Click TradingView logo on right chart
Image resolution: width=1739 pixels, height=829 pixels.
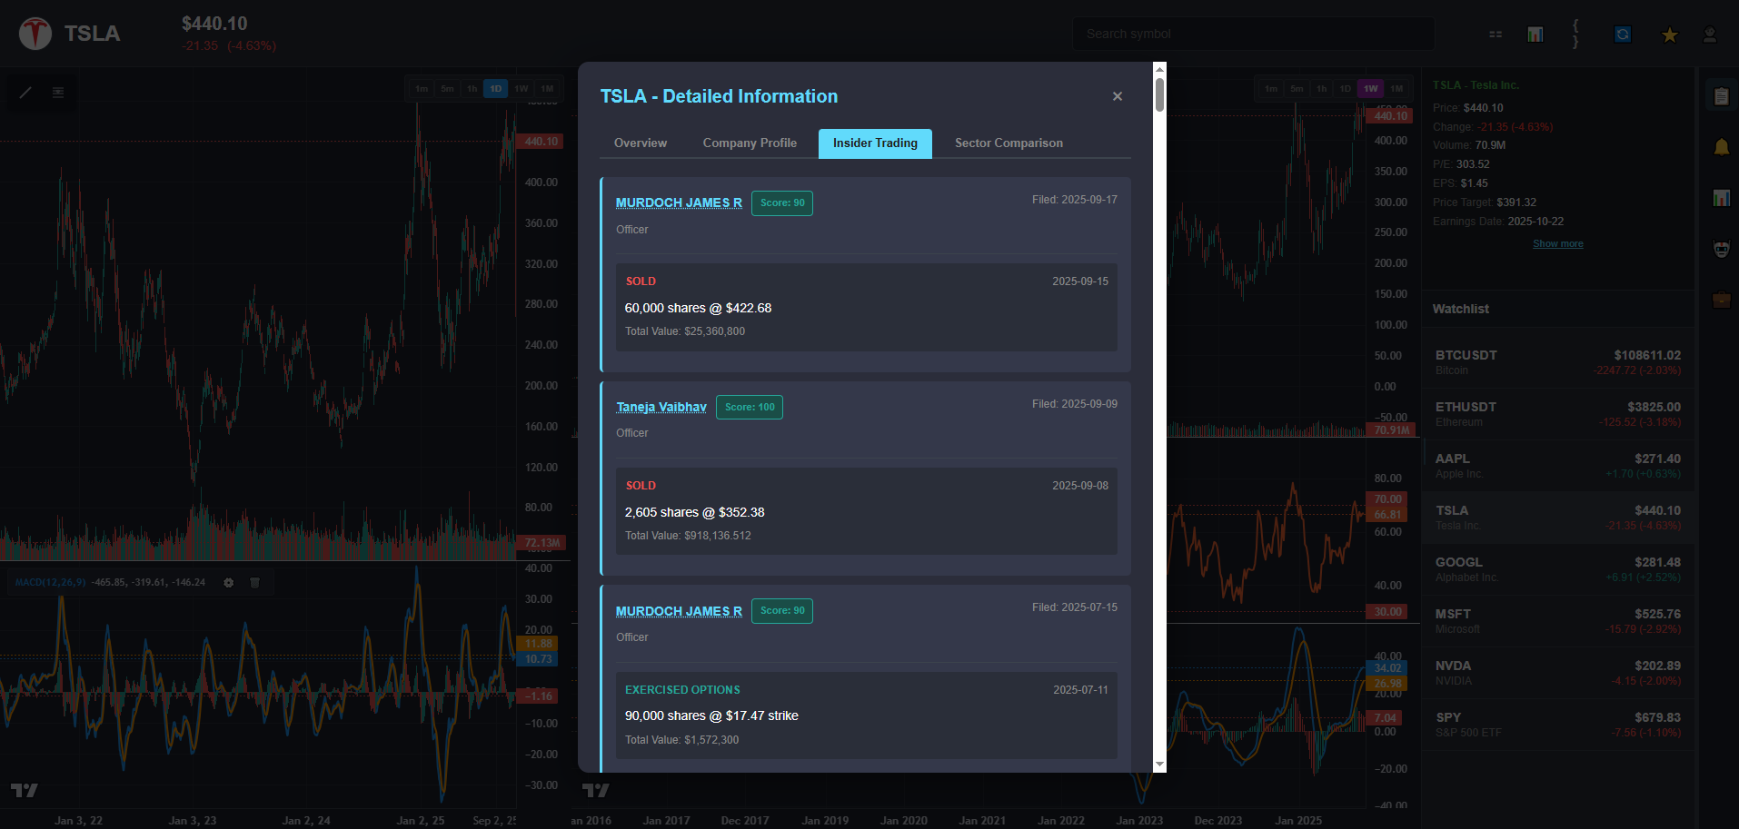coord(596,790)
